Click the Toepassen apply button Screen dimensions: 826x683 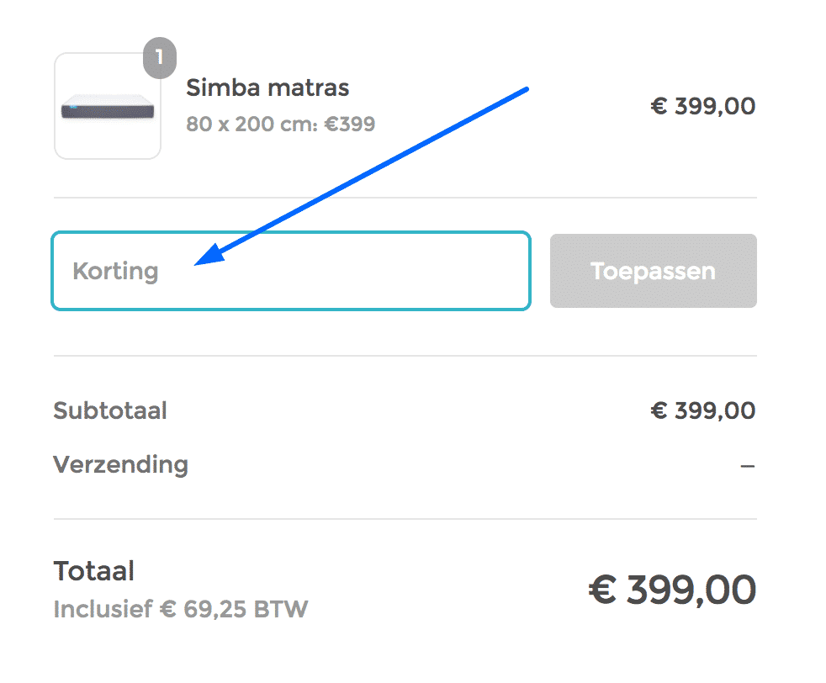pos(654,271)
